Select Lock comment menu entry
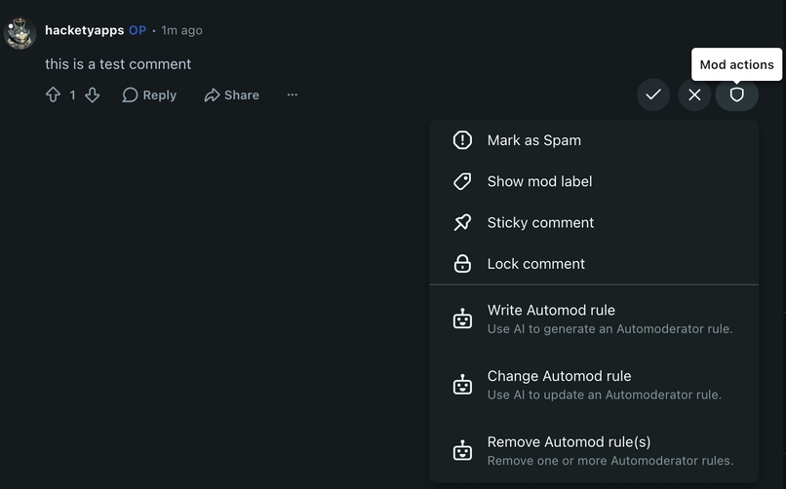The image size is (786, 489). pyautogui.click(x=594, y=263)
